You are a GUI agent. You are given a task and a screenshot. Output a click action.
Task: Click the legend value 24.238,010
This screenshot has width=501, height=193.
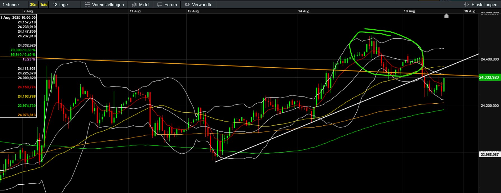27,27
